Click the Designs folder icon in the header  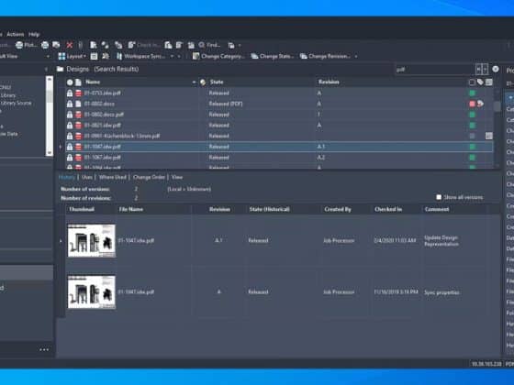(x=60, y=69)
